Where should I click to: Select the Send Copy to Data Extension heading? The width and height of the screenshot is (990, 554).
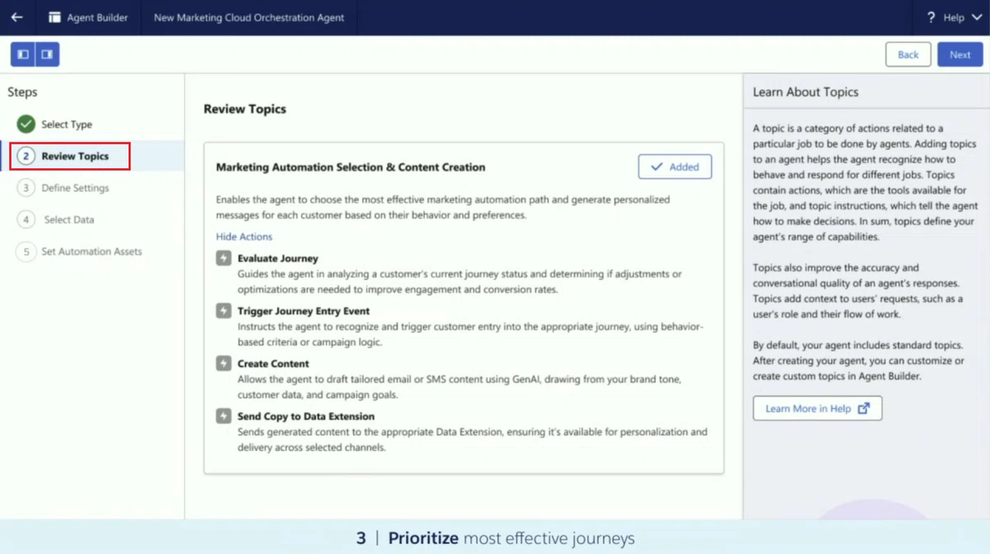306,416
